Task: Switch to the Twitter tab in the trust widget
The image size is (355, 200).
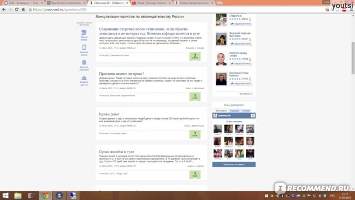Action: pos(246,111)
